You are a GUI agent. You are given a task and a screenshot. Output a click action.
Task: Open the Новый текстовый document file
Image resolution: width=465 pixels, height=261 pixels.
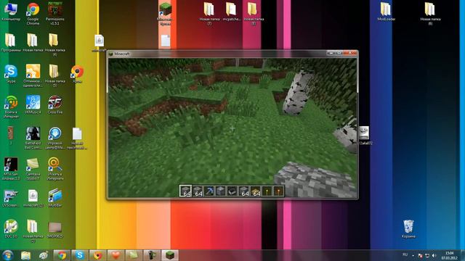click(77, 138)
